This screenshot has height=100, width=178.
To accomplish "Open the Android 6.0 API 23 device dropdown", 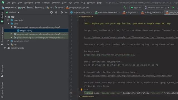I will (x=157, y=7).
